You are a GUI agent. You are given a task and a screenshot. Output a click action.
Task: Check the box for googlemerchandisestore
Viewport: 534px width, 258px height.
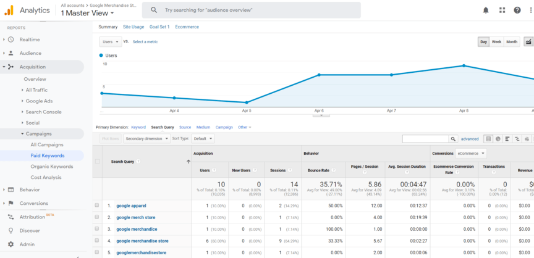pos(97,252)
